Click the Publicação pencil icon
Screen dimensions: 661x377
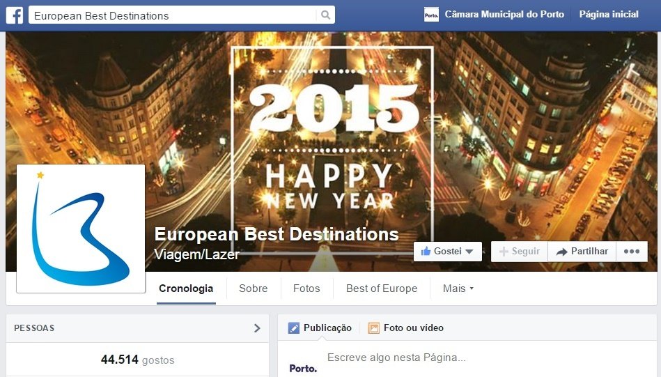pyautogui.click(x=294, y=328)
